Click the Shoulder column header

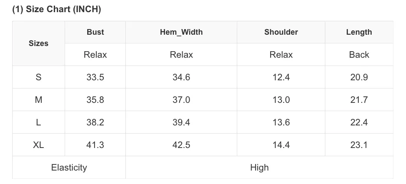click(281, 32)
